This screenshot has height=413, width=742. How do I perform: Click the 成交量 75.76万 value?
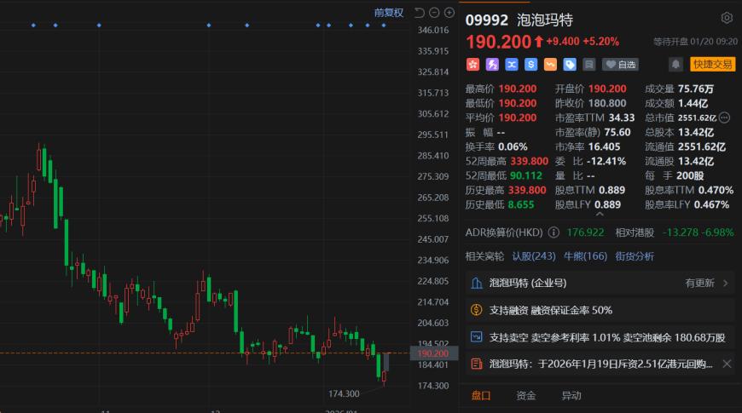[x=696, y=89]
